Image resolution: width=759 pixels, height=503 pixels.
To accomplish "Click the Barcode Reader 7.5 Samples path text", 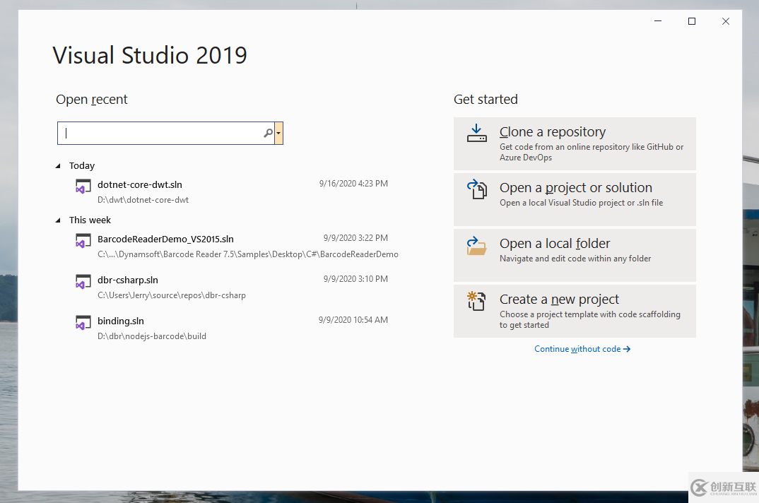I will pyautogui.click(x=248, y=254).
